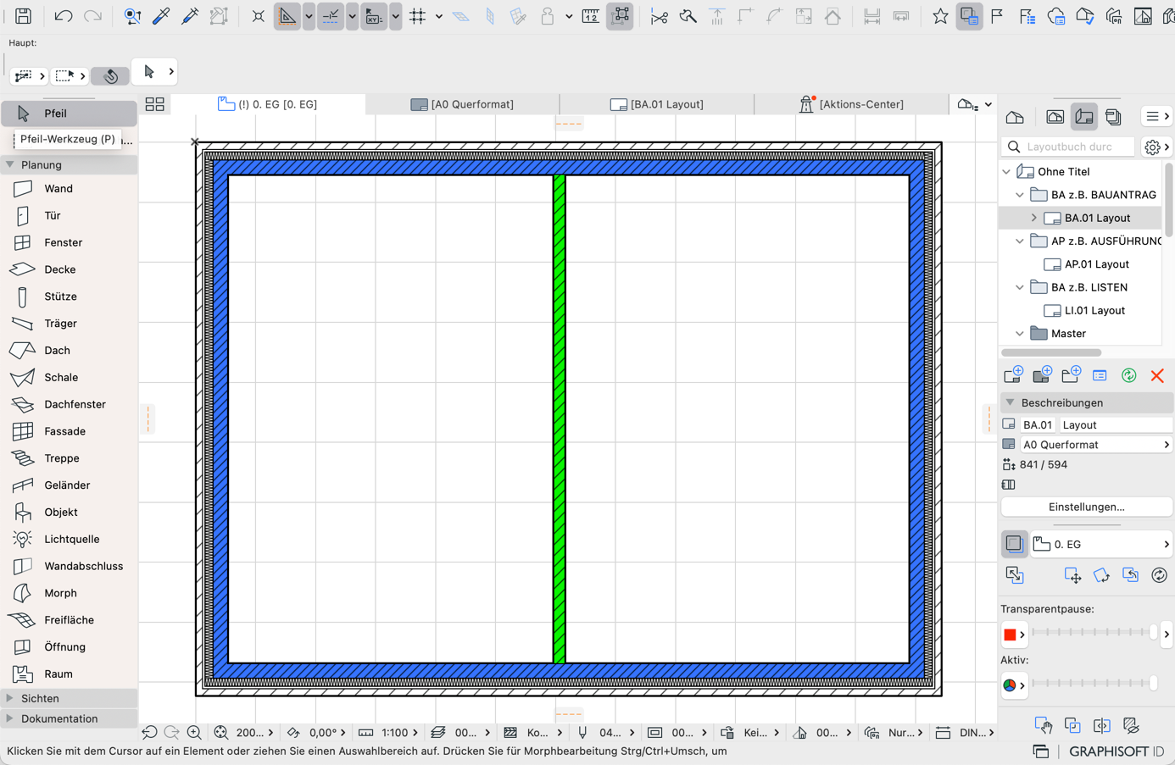Switch to the A0 Querformat tab
This screenshot has width=1175, height=765.
[x=463, y=104]
